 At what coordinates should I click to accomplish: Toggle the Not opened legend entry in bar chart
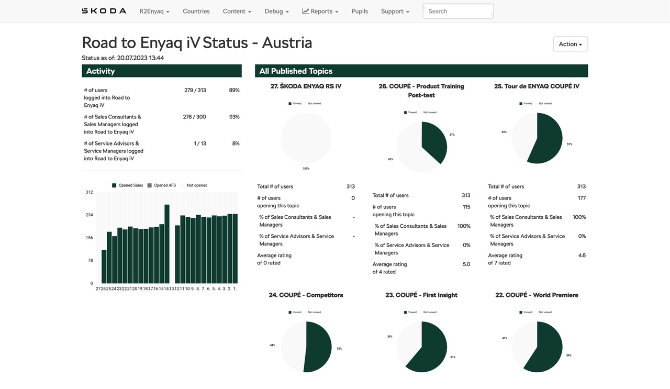point(197,185)
